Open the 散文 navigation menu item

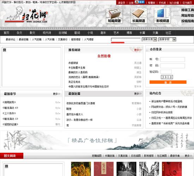click(x=32, y=33)
